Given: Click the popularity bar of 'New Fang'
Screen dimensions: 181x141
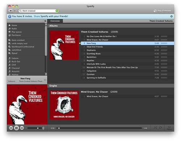Looking at the screenshot, I should coord(164,43).
